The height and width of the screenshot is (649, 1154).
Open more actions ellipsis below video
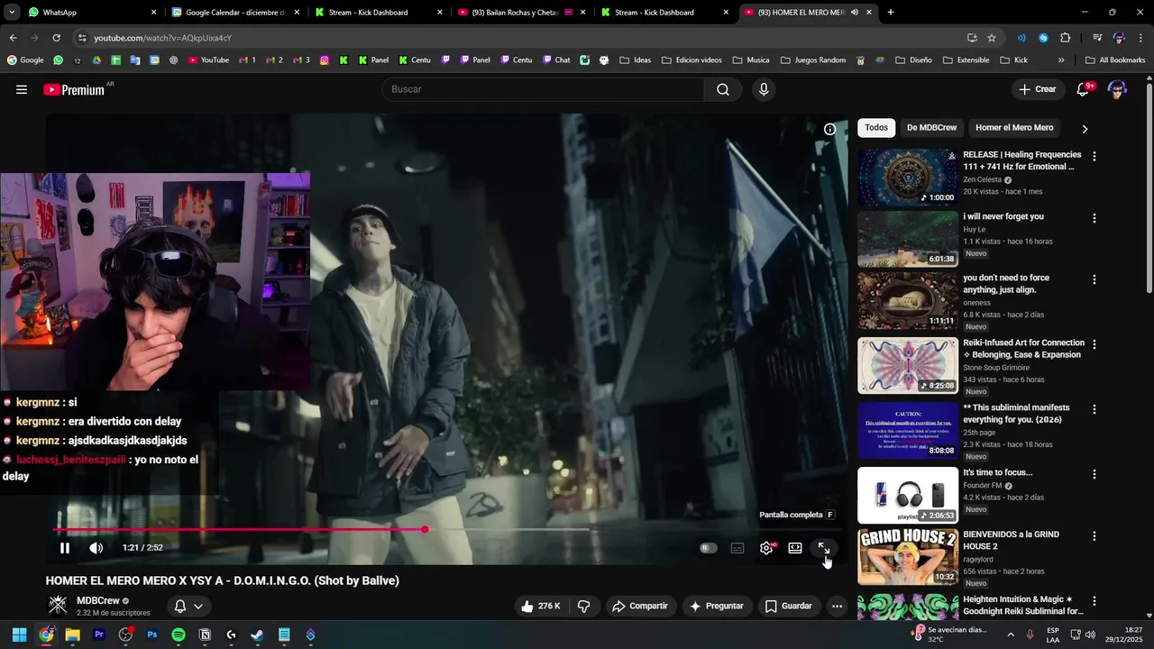(x=837, y=607)
